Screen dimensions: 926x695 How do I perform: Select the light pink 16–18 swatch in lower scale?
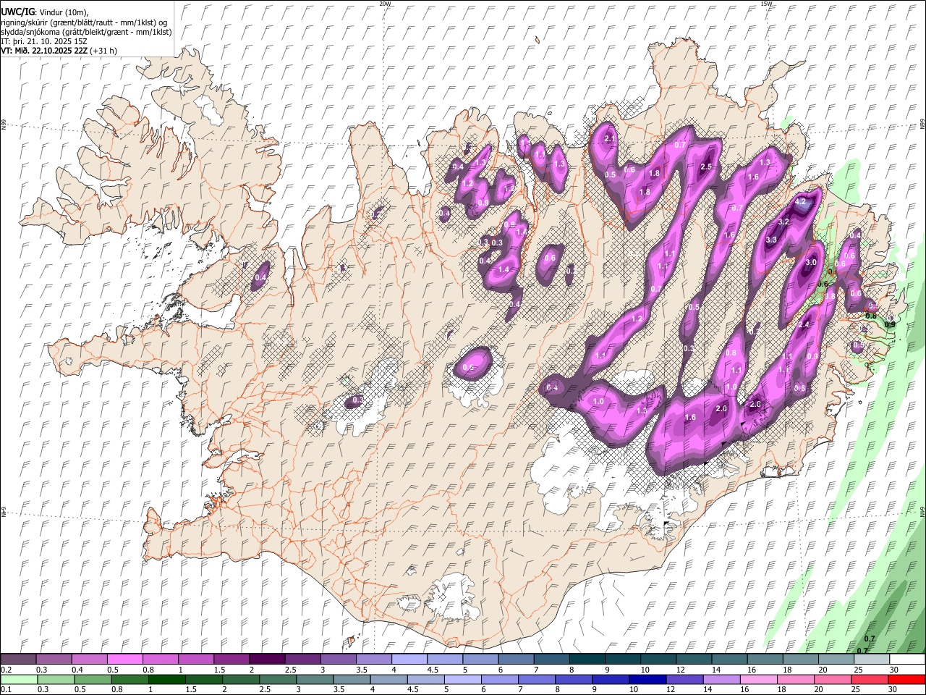759,679
